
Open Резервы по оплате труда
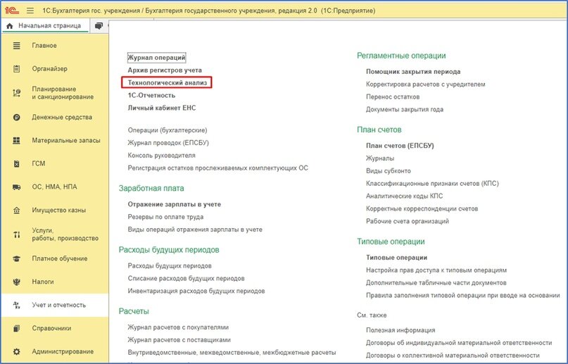pyautogui.click(x=165, y=217)
